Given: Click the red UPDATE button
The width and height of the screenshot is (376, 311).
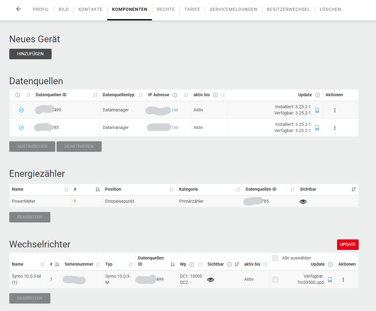Looking at the screenshot, I should click(348, 245).
